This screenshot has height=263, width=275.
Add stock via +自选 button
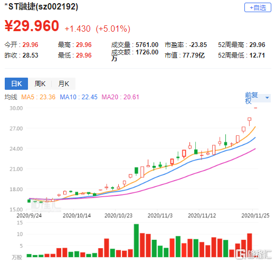[x=258, y=7]
